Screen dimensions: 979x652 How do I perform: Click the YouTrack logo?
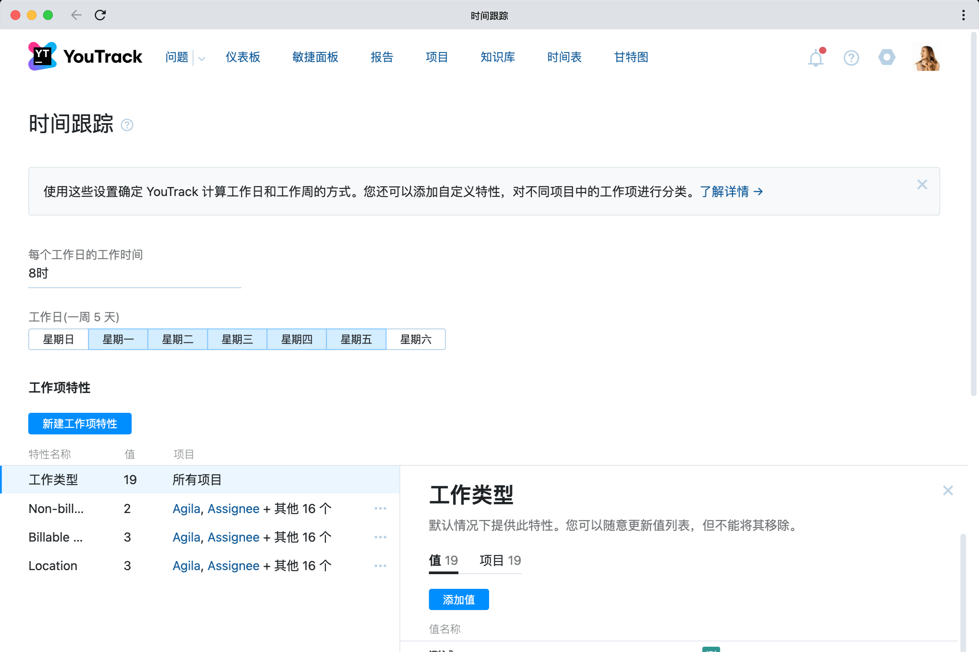[85, 57]
